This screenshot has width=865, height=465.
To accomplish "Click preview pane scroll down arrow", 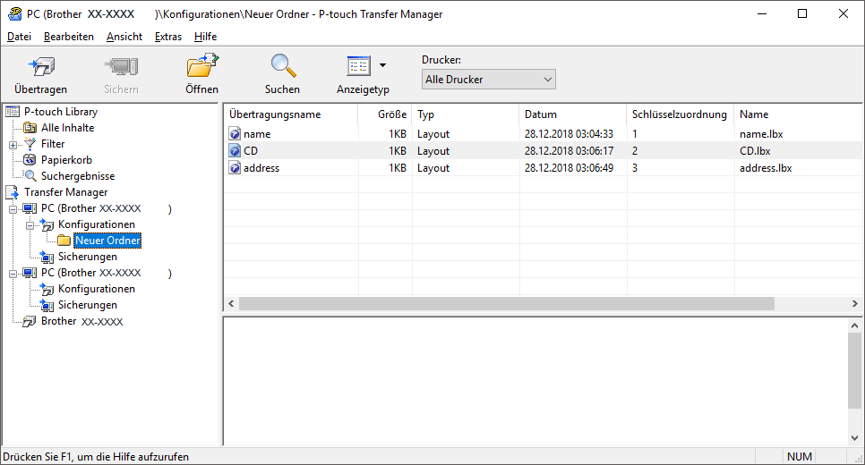I will tap(854, 438).
